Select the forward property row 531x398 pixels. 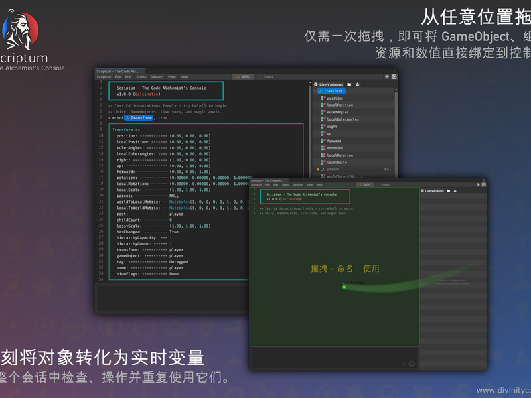point(353,141)
